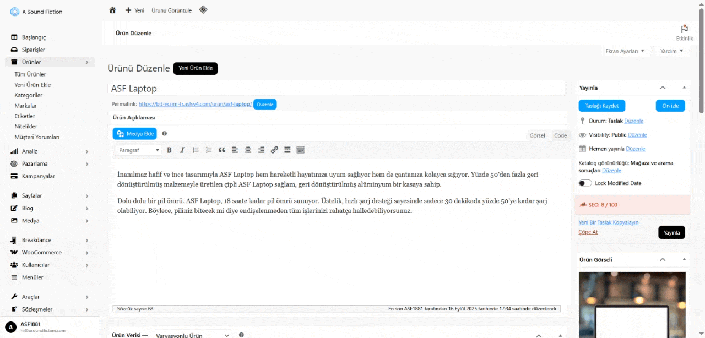The image size is (705, 338).
Task: Open the Paragraf format dropdown
Action: pos(139,150)
